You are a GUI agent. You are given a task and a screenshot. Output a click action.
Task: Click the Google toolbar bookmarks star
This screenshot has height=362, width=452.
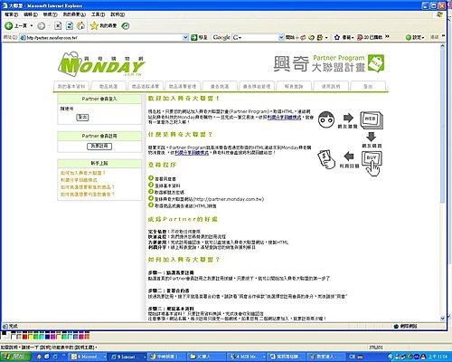tap(337, 37)
